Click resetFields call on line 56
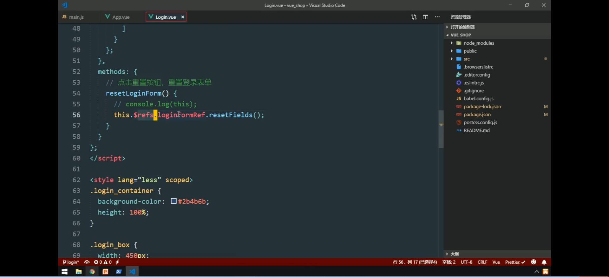This screenshot has width=609, height=277. pos(231,115)
